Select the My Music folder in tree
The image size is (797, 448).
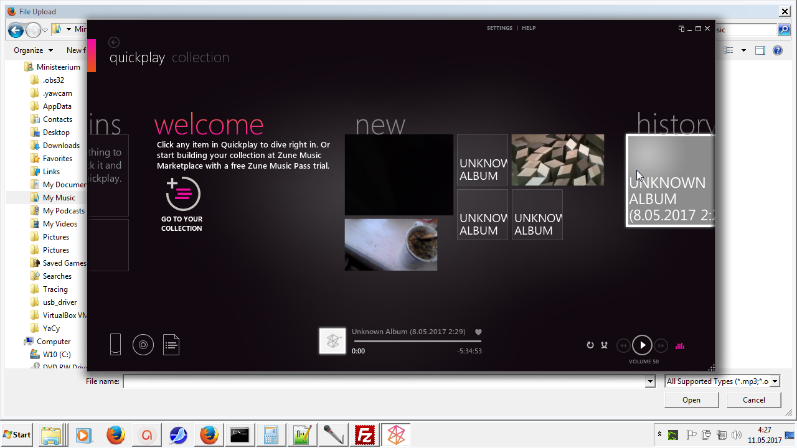tap(52, 198)
